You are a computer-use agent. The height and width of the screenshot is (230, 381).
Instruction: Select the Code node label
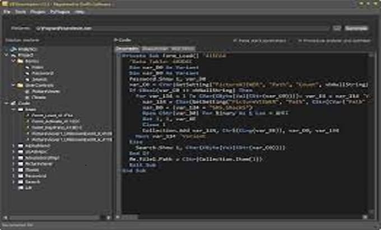[x=24, y=104]
